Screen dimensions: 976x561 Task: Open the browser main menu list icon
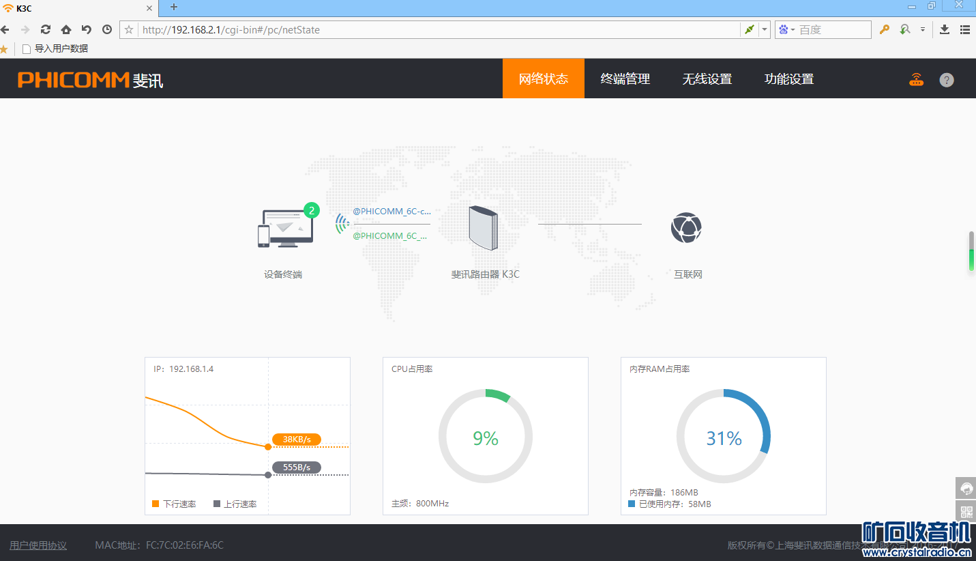pos(965,29)
